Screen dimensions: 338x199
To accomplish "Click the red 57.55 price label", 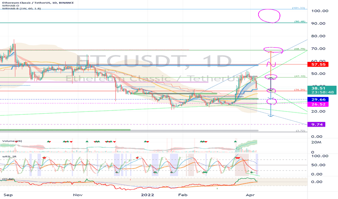I will coord(318,64).
